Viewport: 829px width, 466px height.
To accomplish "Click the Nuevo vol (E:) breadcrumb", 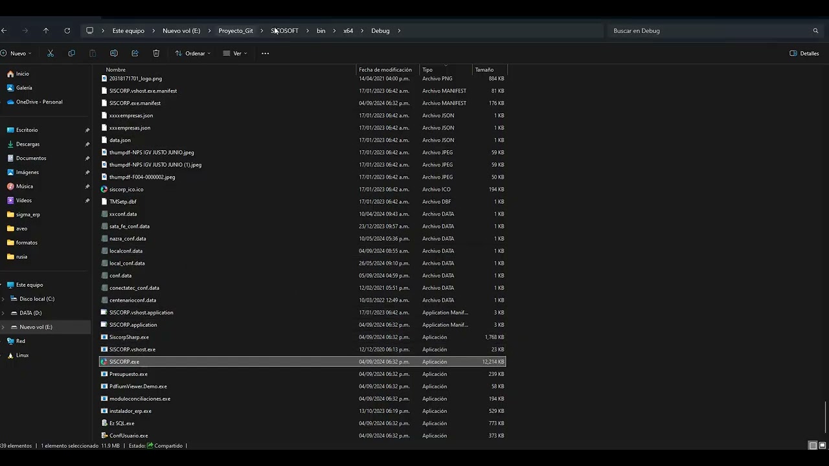I will [x=181, y=30].
